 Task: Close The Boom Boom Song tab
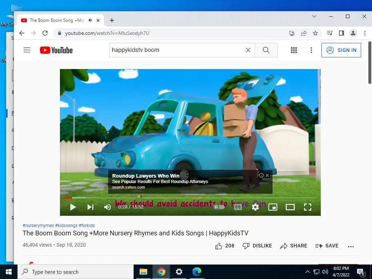point(98,20)
